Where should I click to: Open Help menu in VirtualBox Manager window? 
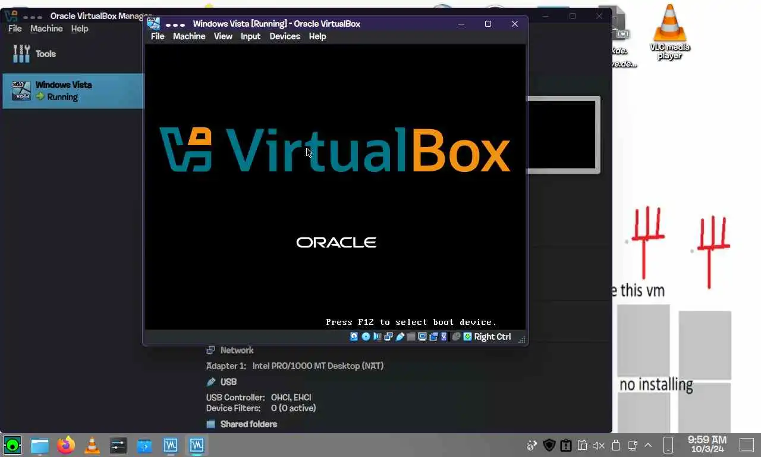pos(80,29)
